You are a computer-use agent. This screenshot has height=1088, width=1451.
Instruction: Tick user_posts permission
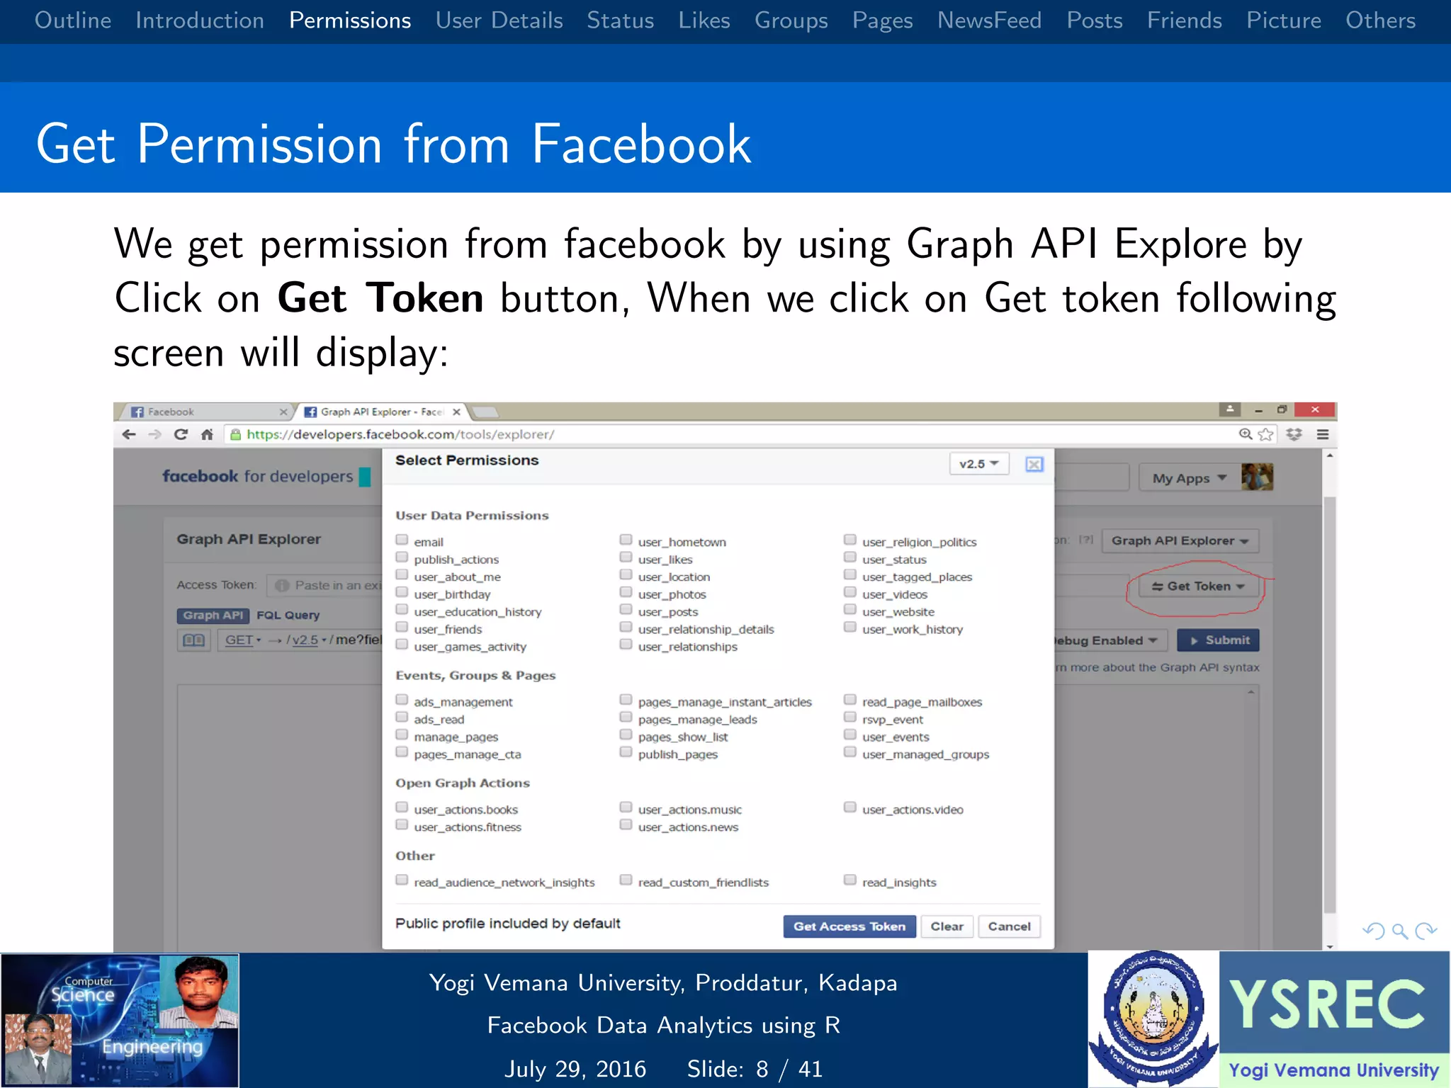(626, 610)
